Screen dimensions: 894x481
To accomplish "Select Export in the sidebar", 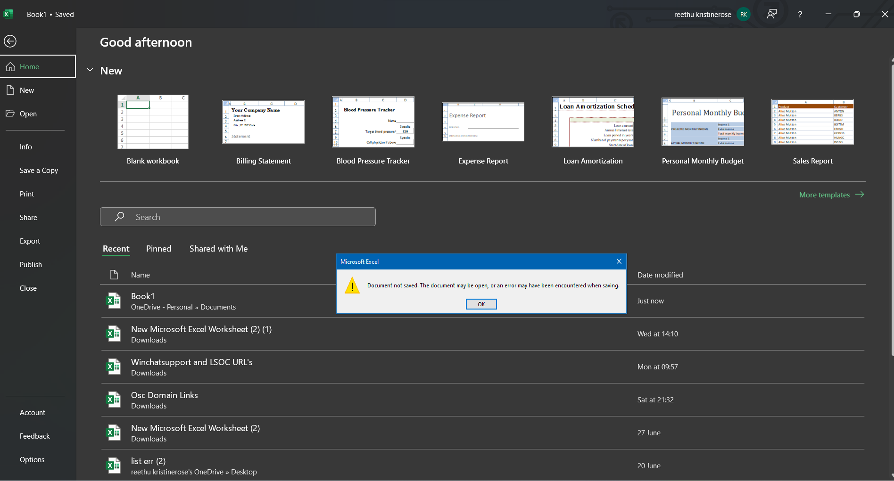I will point(30,241).
